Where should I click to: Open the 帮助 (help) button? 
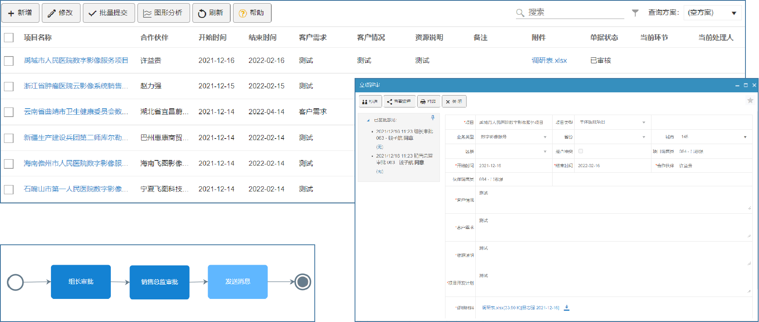point(252,13)
